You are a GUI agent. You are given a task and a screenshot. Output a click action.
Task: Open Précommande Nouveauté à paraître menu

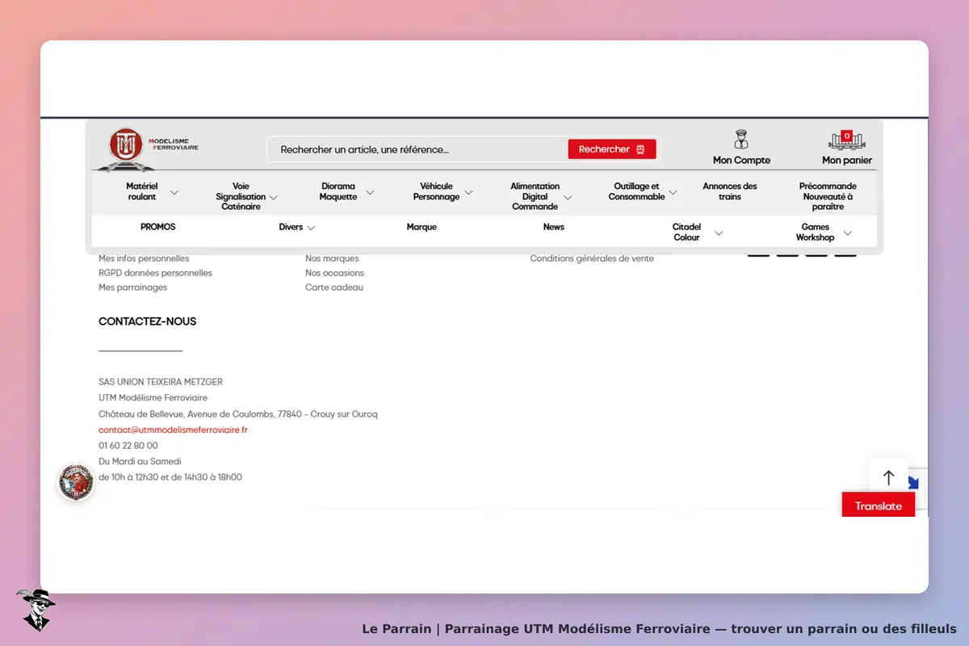tap(828, 196)
